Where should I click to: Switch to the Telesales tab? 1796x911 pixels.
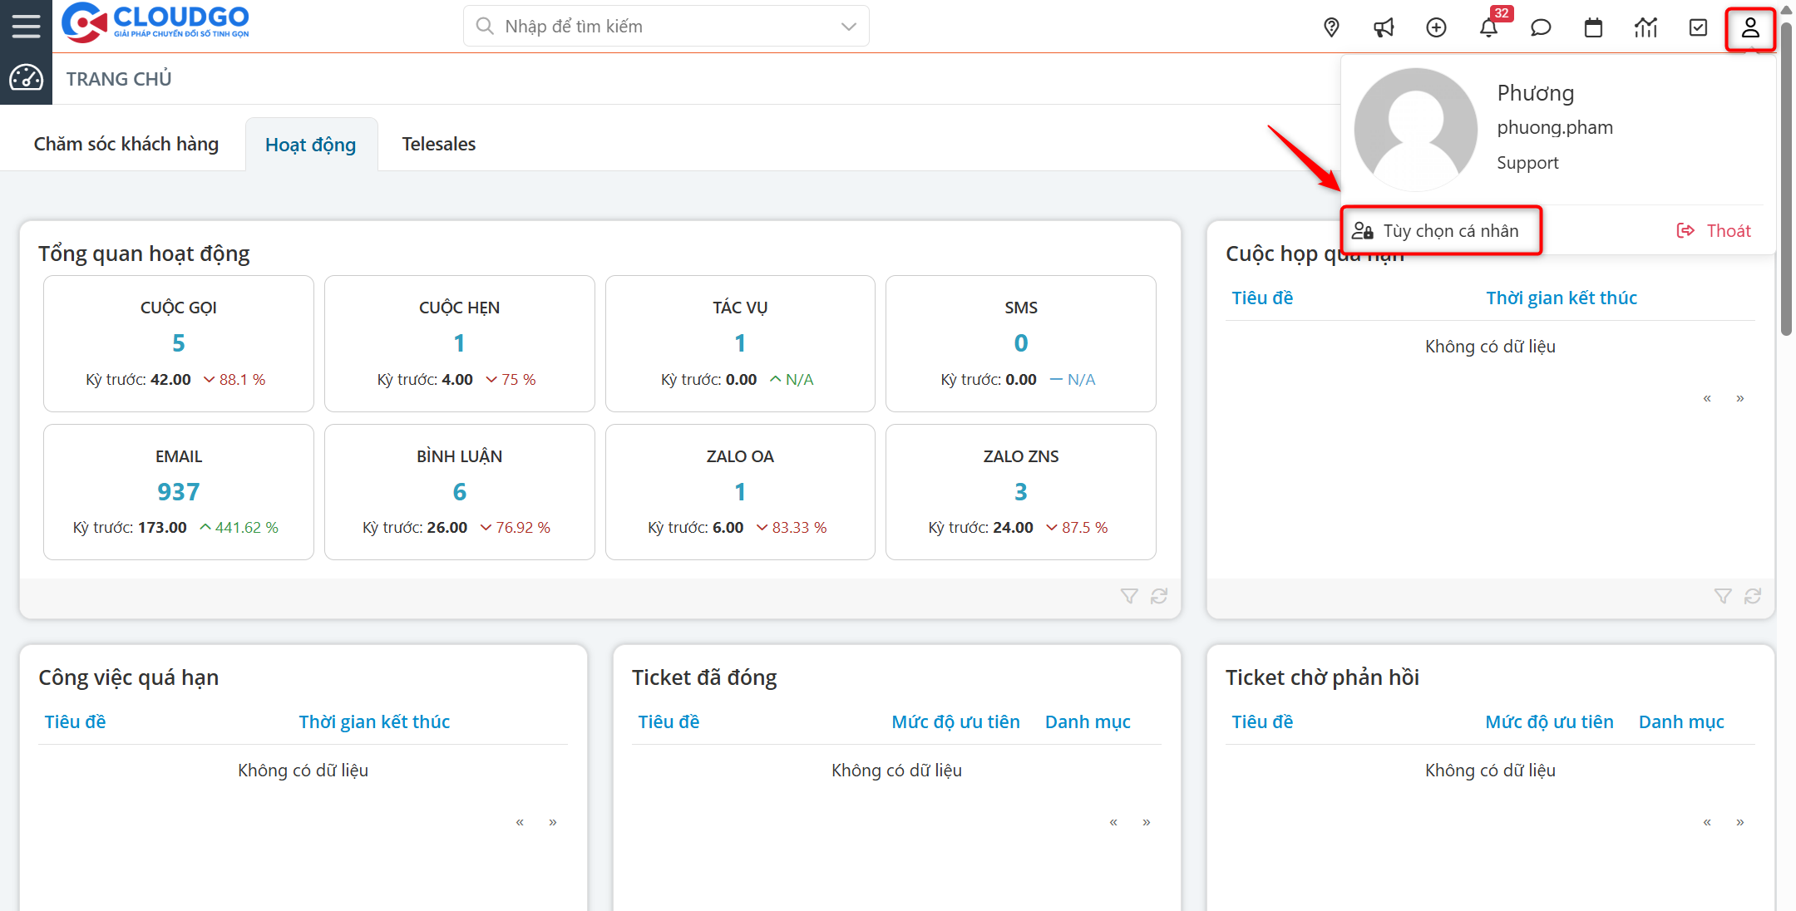click(x=438, y=144)
